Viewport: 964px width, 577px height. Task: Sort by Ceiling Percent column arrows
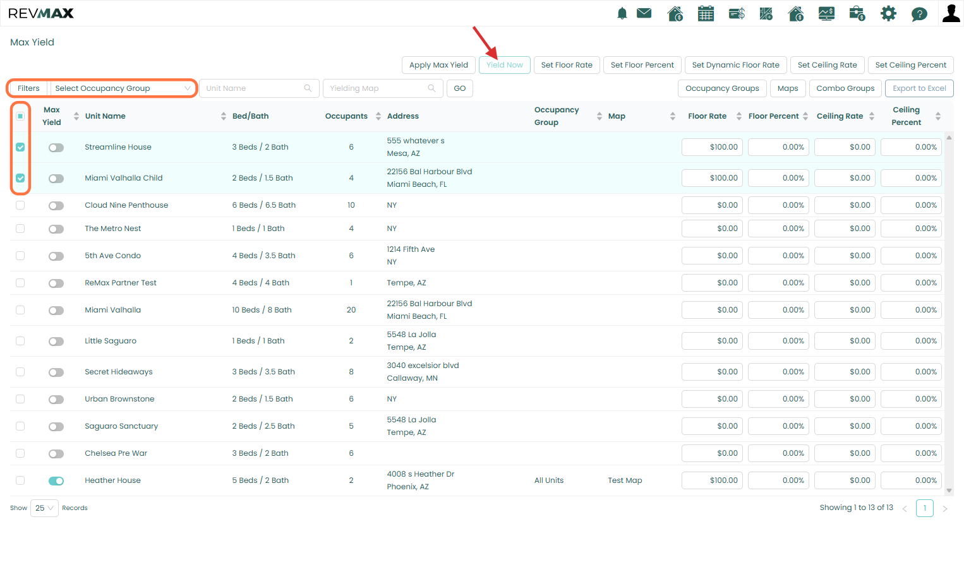[938, 116]
